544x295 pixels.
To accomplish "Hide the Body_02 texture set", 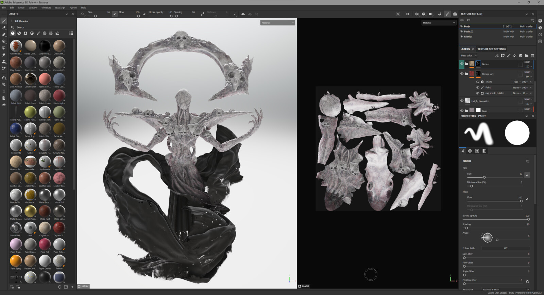I will point(461,32).
